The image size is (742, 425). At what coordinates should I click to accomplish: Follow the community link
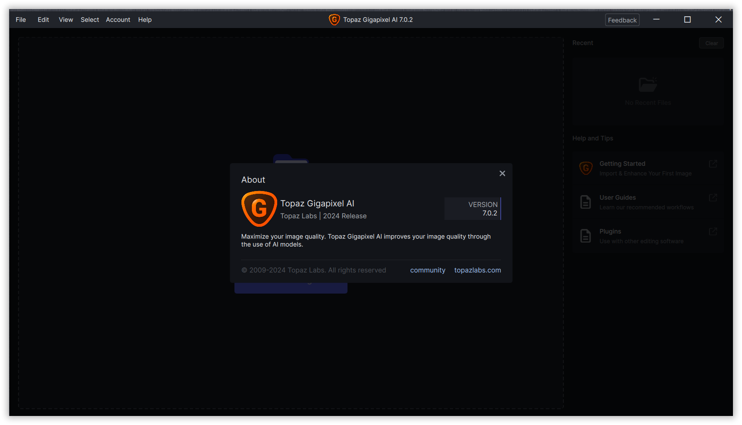[428, 270]
